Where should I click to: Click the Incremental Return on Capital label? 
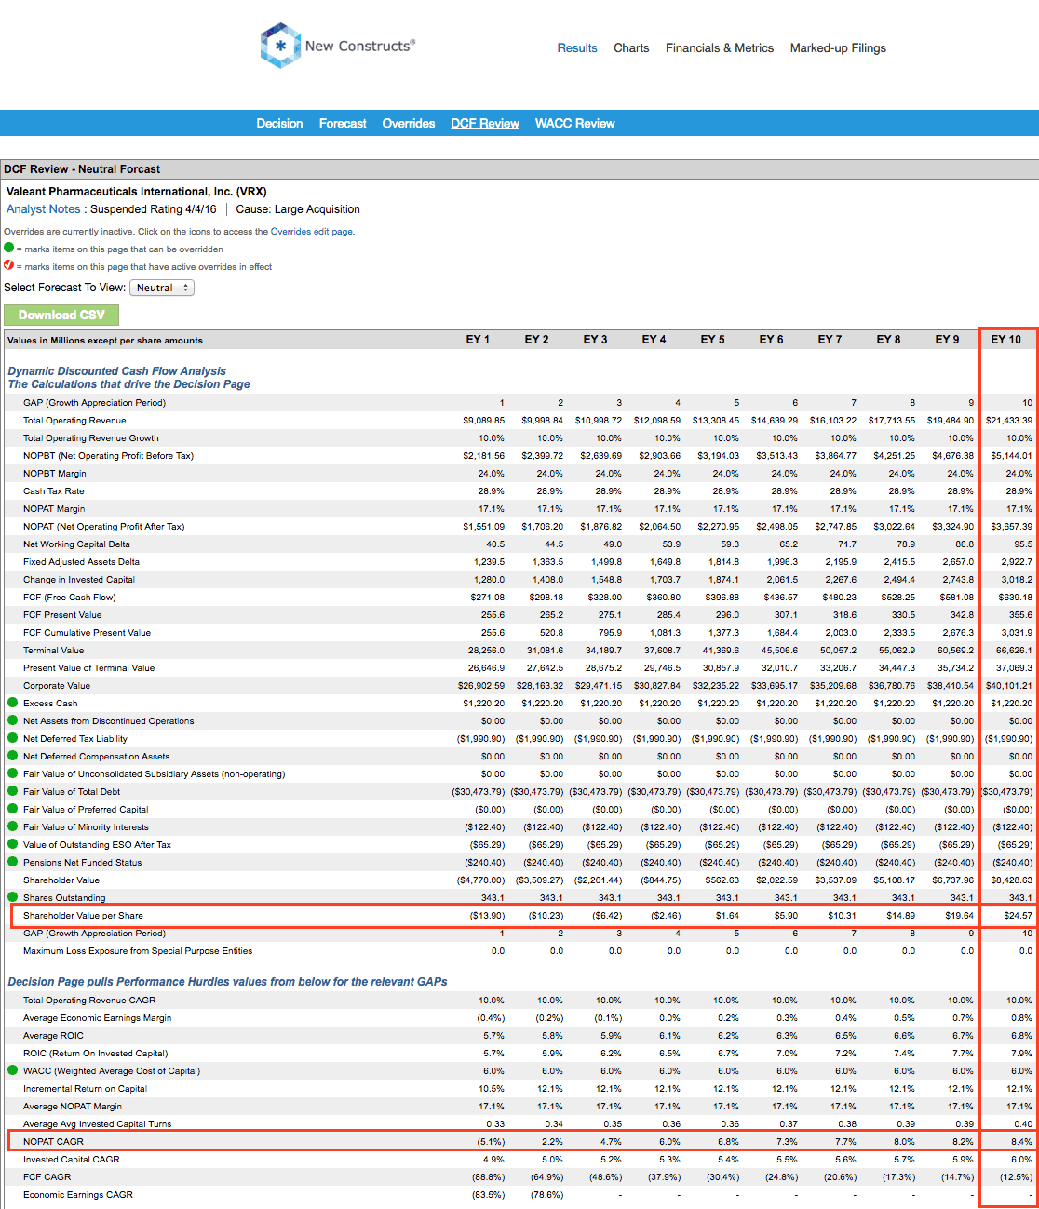coord(85,1089)
